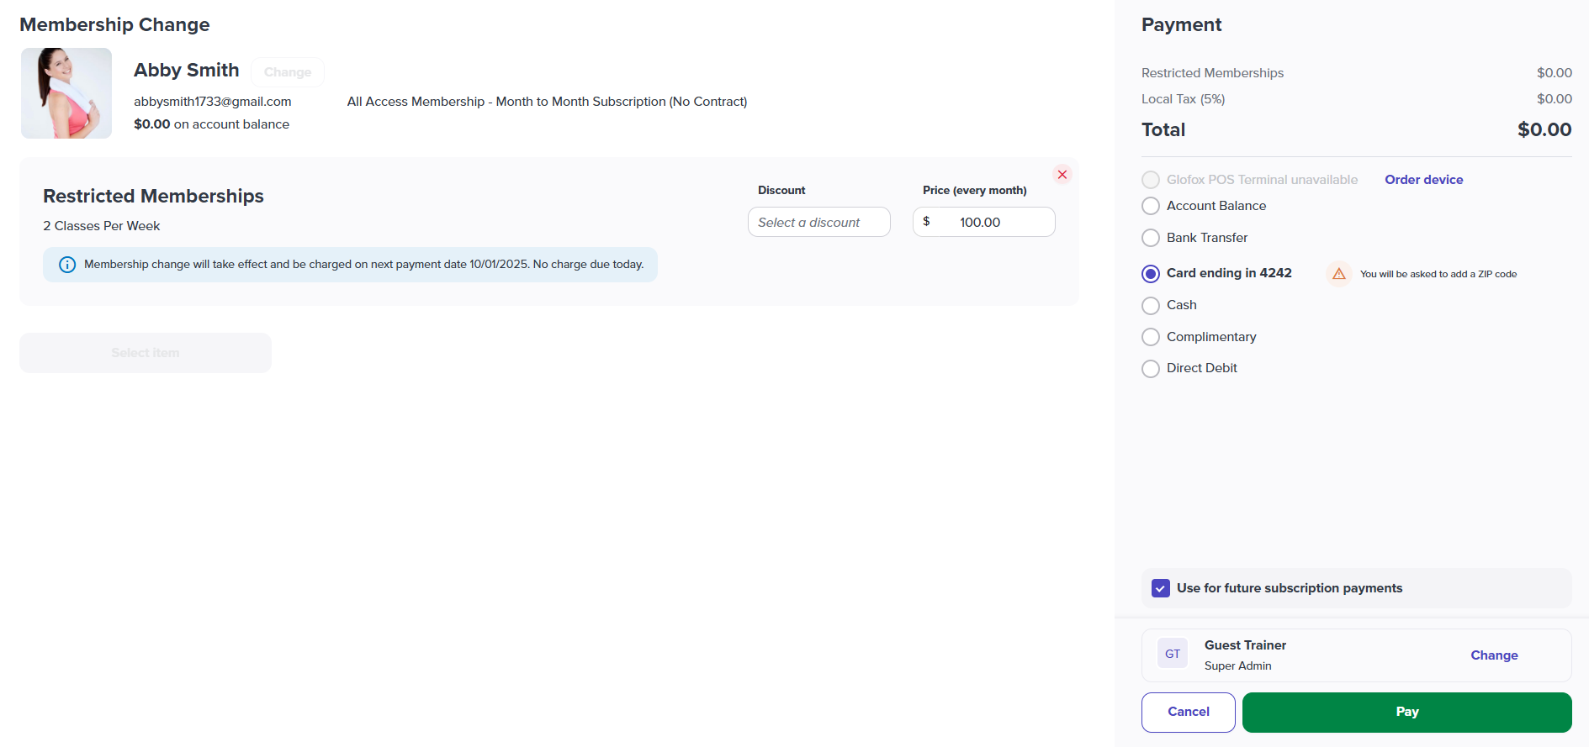Click the info icon in membership change notice

pyautogui.click(x=67, y=265)
